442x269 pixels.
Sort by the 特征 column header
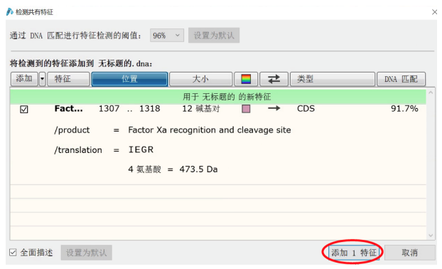[x=68, y=79]
